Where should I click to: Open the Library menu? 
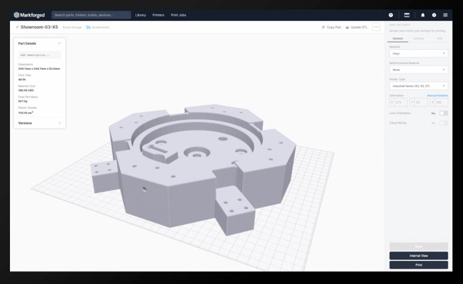[141, 15]
